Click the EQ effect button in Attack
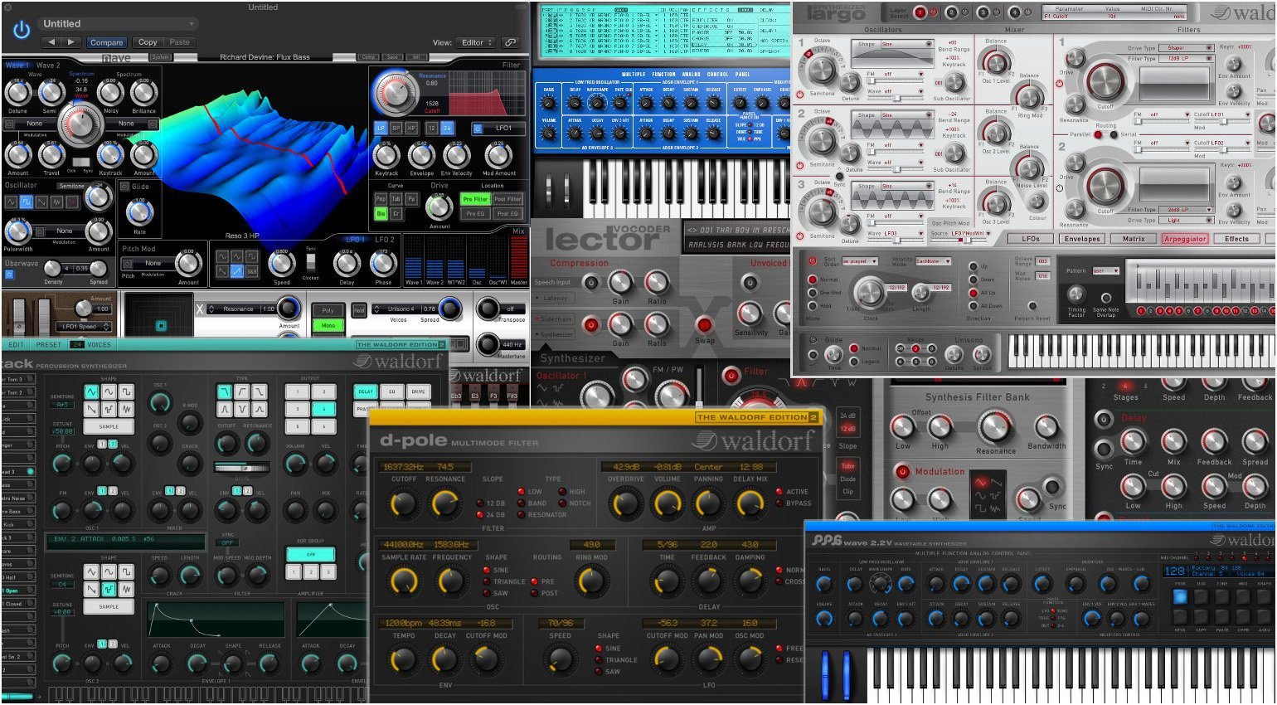 (x=392, y=391)
